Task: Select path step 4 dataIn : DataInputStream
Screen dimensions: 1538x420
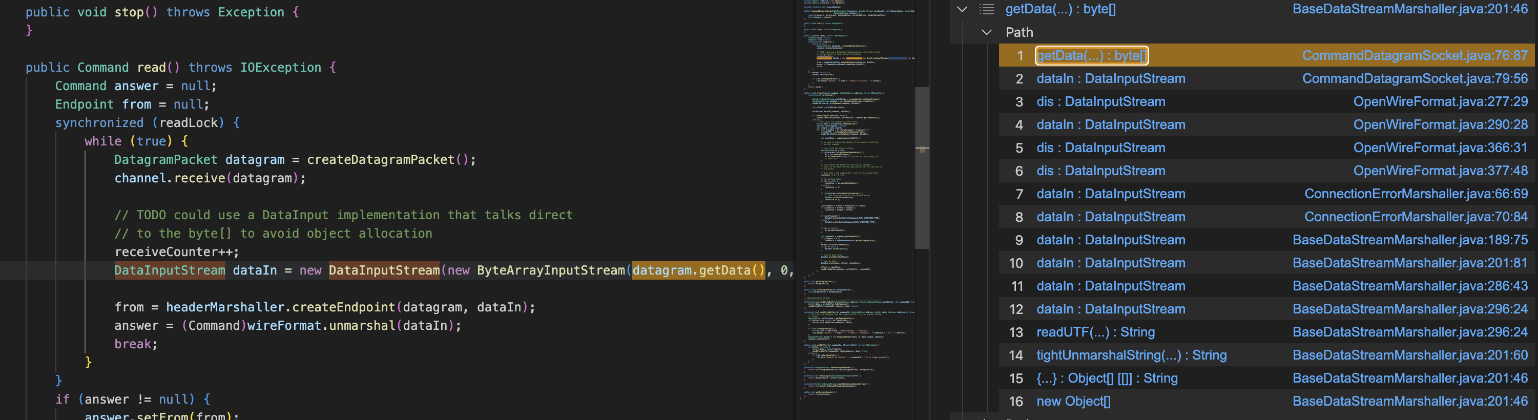Action: click(x=1111, y=124)
